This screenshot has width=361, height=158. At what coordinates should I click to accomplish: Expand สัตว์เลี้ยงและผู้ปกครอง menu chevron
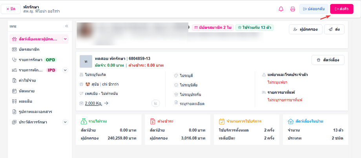click(x=65, y=39)
